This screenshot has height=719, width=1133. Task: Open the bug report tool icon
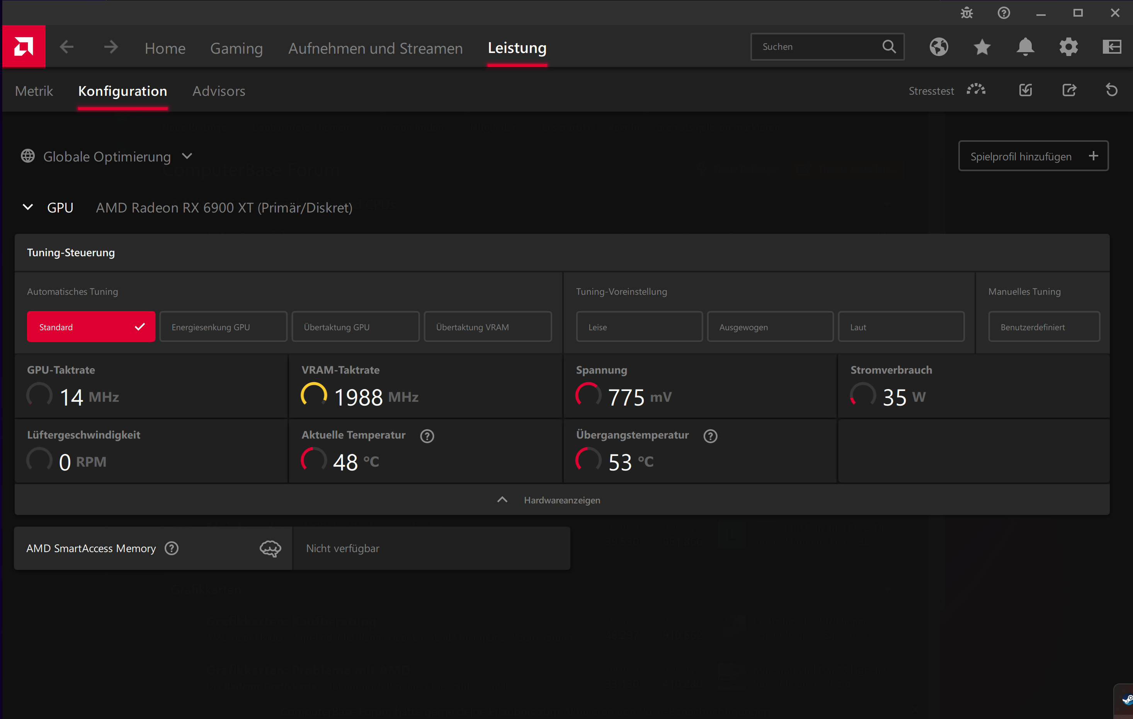coord(966,13)
